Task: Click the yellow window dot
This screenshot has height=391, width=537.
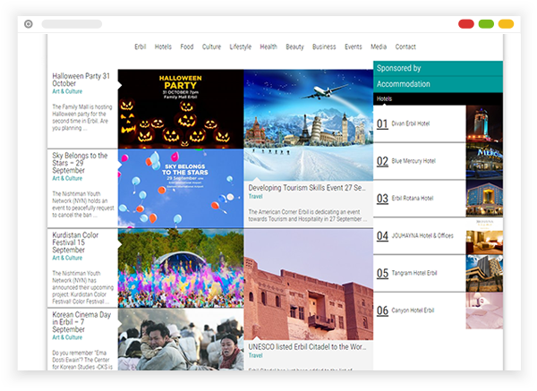Action: (506, 24)
